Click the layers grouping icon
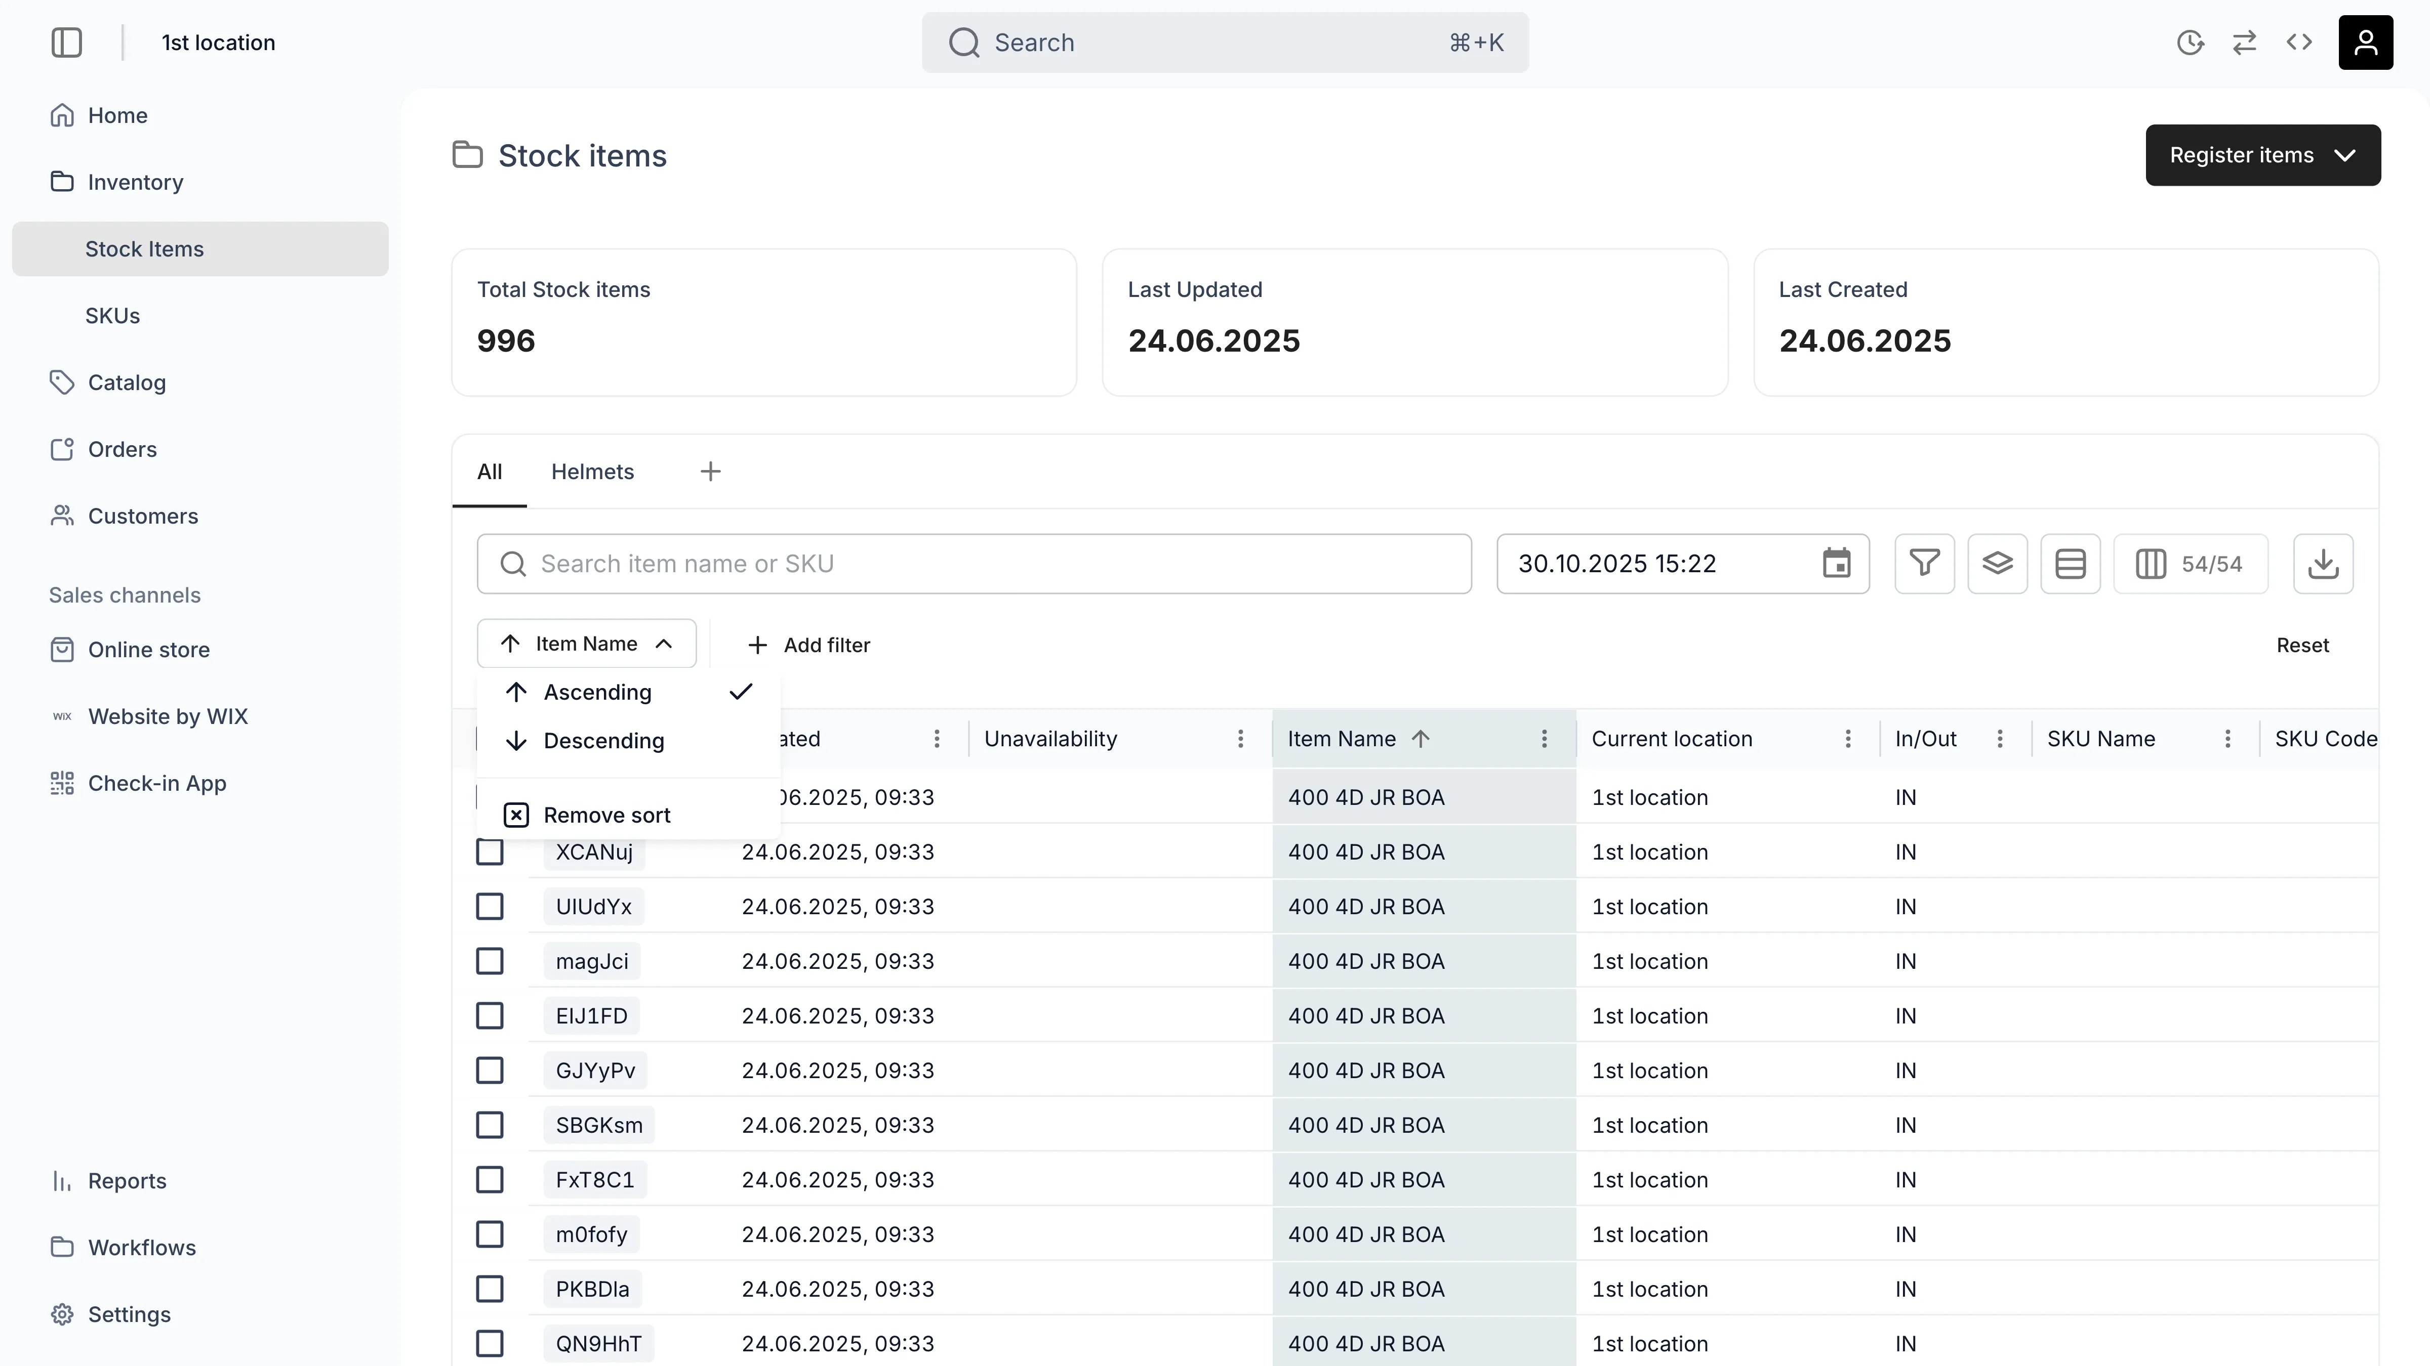 1997,564
